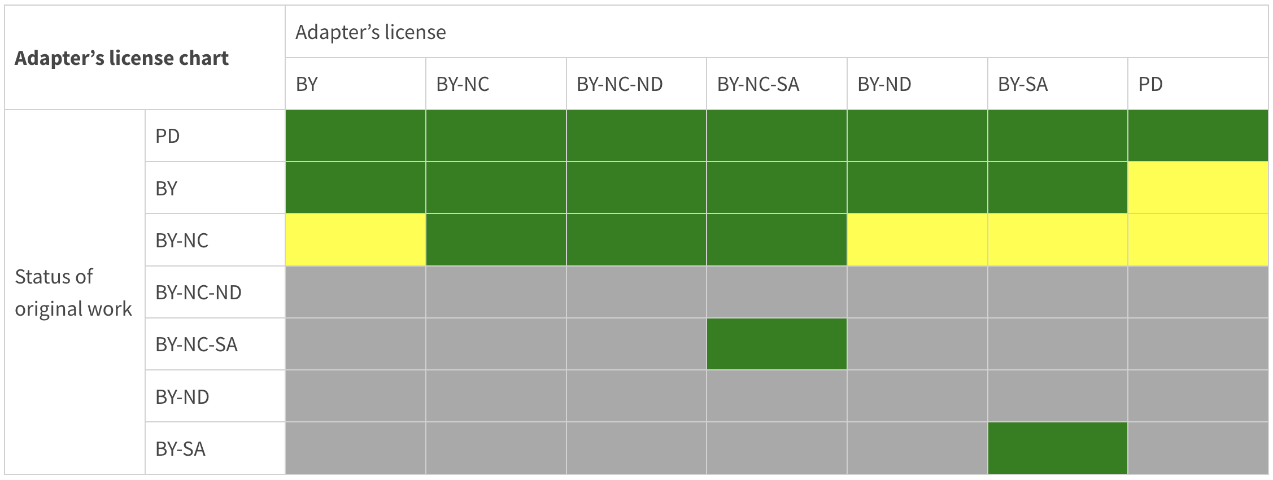This screenshot has width=1273, height=480.
Task: Select the BY-NC-ND column header
Action: 620,84
